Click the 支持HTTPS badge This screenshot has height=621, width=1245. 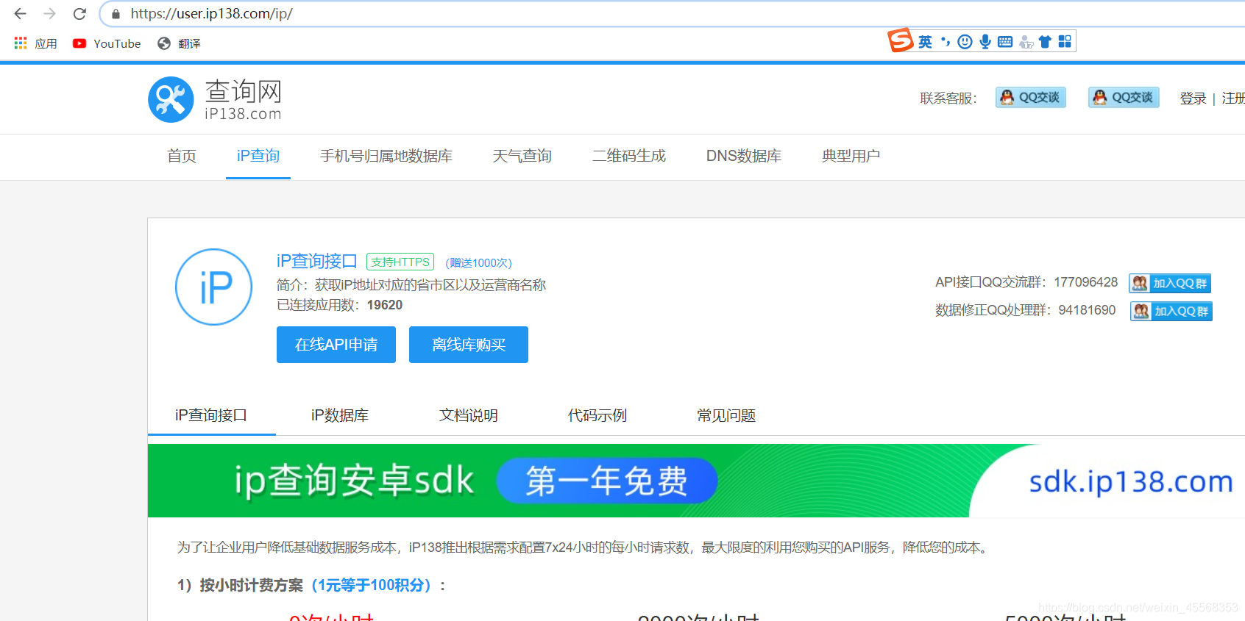(x=400, y=262)
